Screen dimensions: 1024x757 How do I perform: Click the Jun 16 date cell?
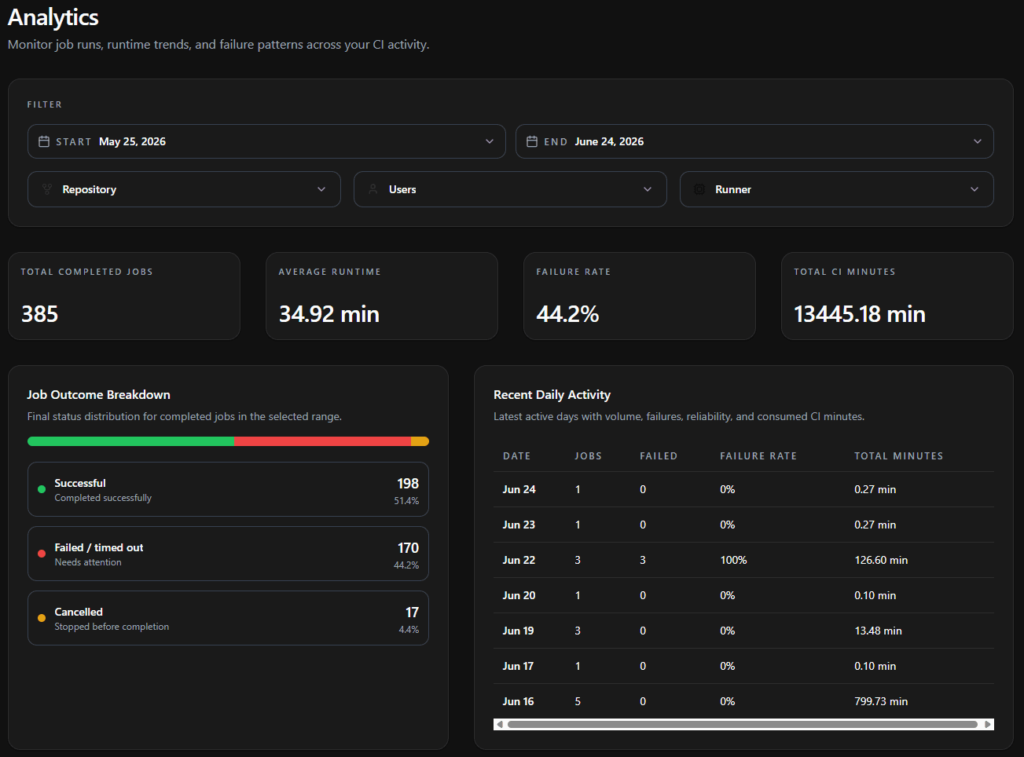tap(518, 701)
